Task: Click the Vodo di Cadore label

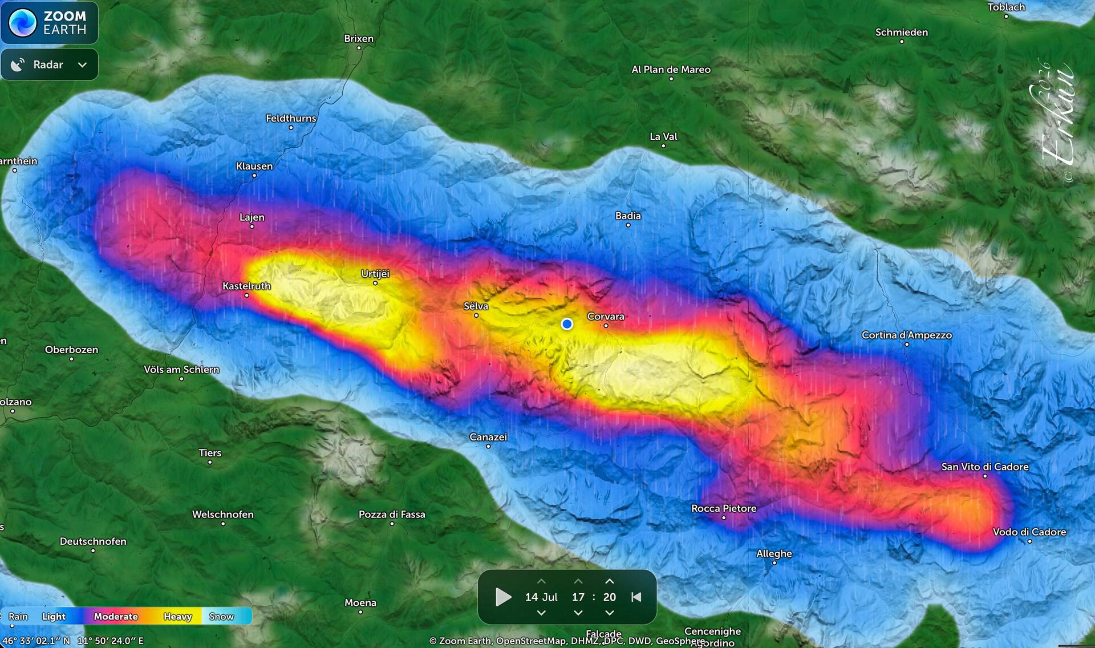Action: 1029,532
